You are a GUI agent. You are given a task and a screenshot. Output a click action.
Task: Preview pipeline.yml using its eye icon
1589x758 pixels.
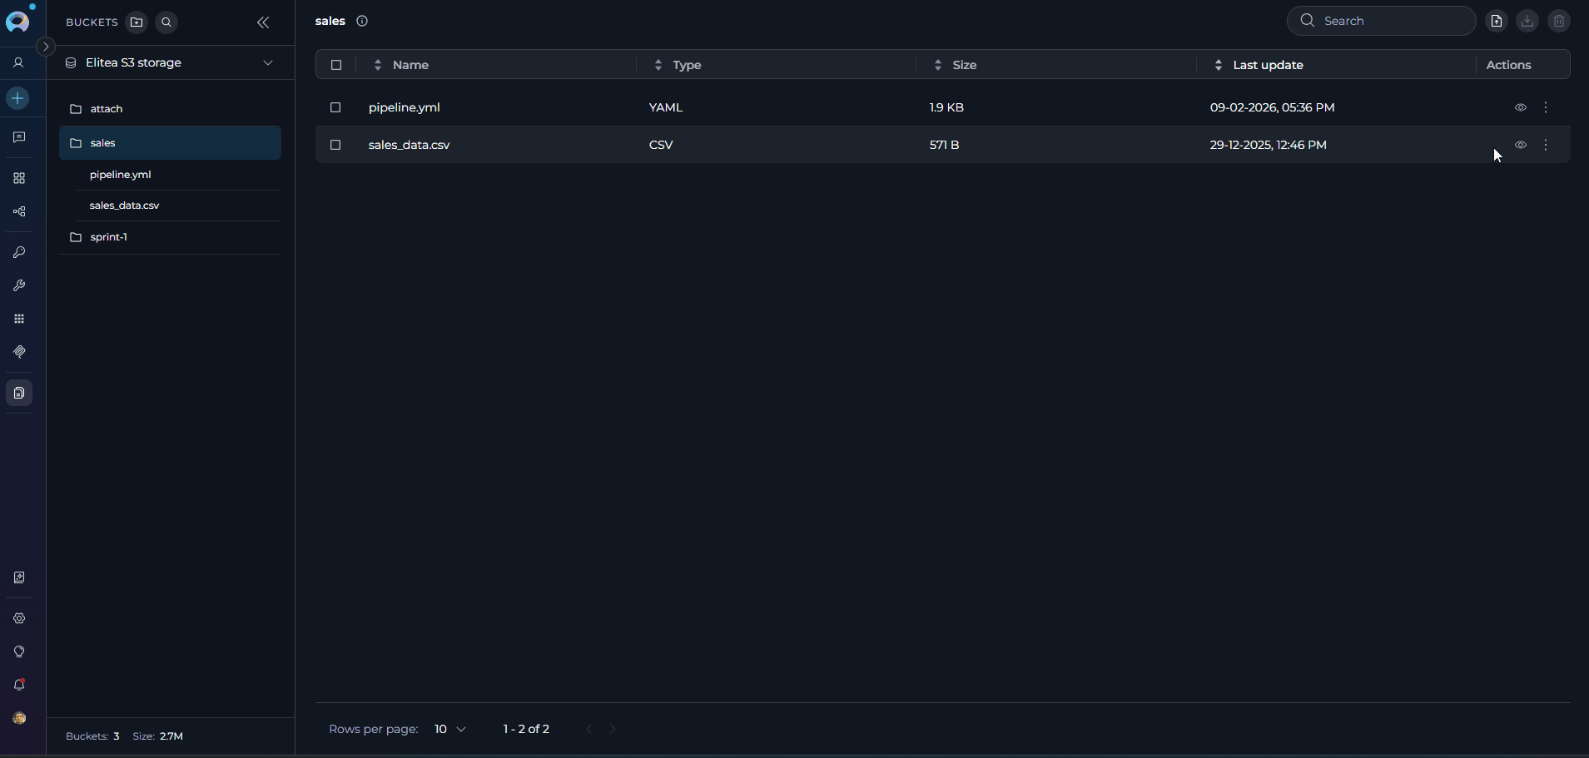point(1520,107)
